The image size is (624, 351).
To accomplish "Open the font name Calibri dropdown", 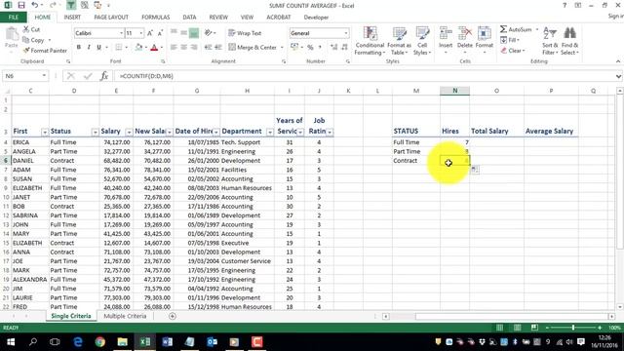I will (121, 33).
